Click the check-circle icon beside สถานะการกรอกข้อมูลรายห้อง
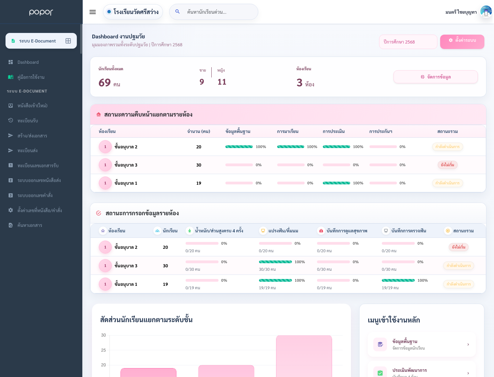Viewport: 494px width, 377px height. tap(99, 213)
